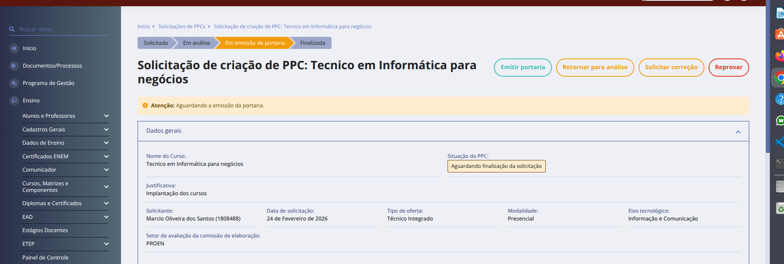This screenshot has width=784, height=264.
Task: Click the date 24 de Fevereiro de 2026
Action: click(297, 219)
